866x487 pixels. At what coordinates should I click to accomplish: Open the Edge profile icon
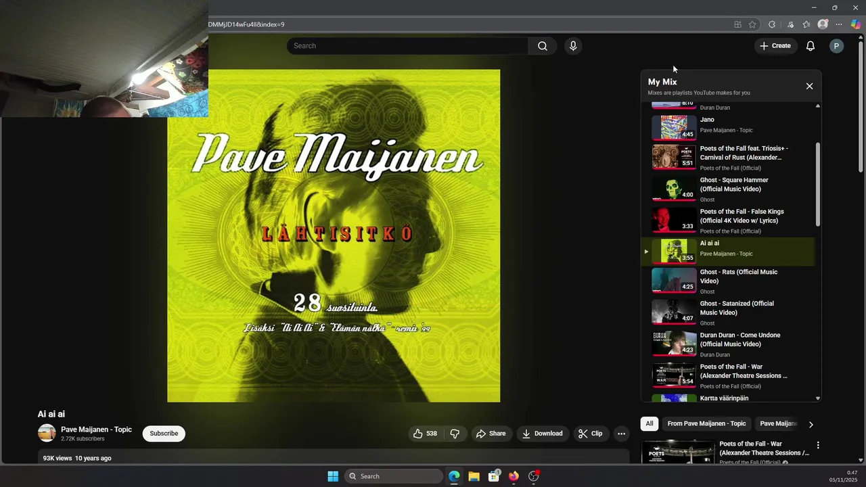823,24
